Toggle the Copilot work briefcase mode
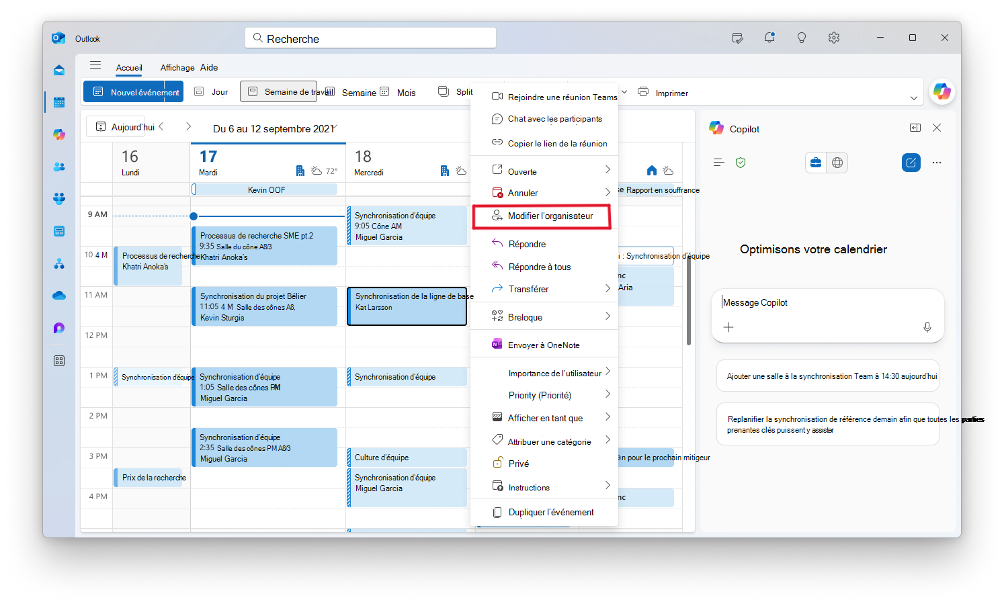The image size is (1004, 602). click(816, 162)
